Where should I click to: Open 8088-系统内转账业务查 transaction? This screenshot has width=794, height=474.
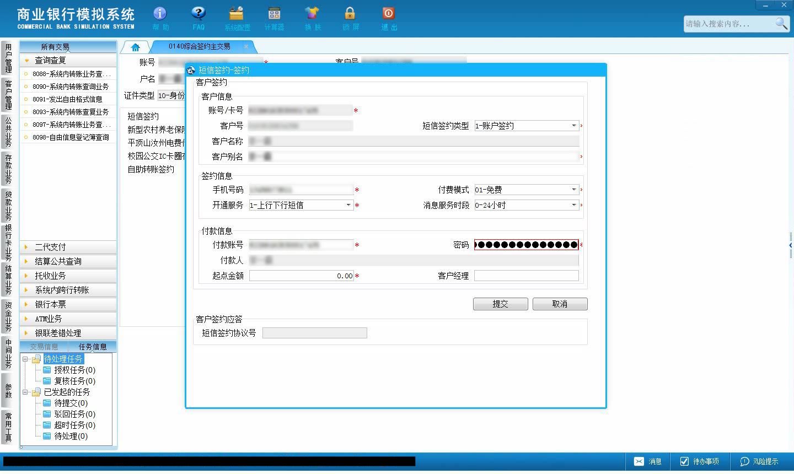(68, 74)
